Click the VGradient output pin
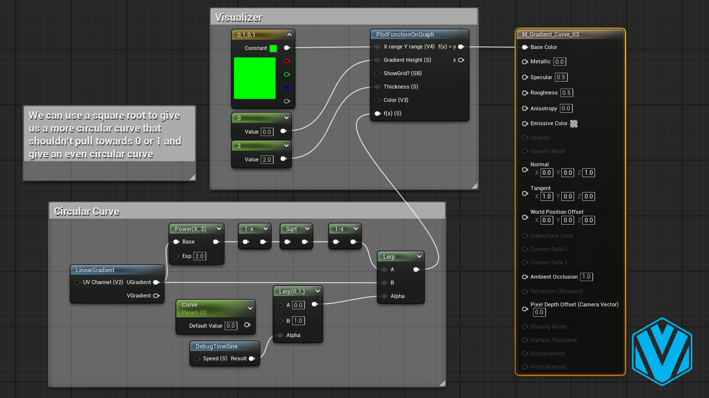 click(x=156, y=296)
